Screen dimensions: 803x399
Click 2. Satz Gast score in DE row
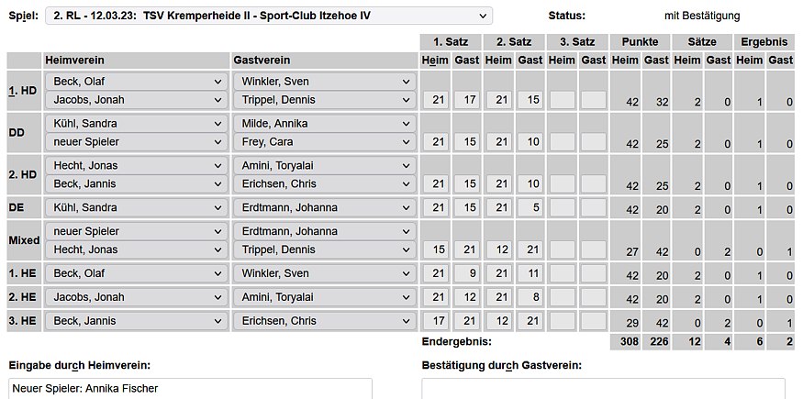pos(530,207)
